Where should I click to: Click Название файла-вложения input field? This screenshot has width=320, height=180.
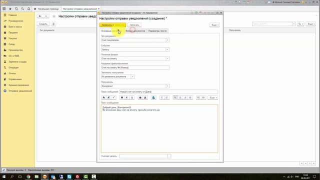(x=135, y=67)
